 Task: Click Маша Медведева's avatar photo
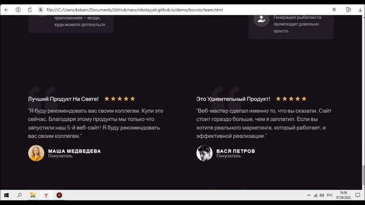[x=36, y=153]
